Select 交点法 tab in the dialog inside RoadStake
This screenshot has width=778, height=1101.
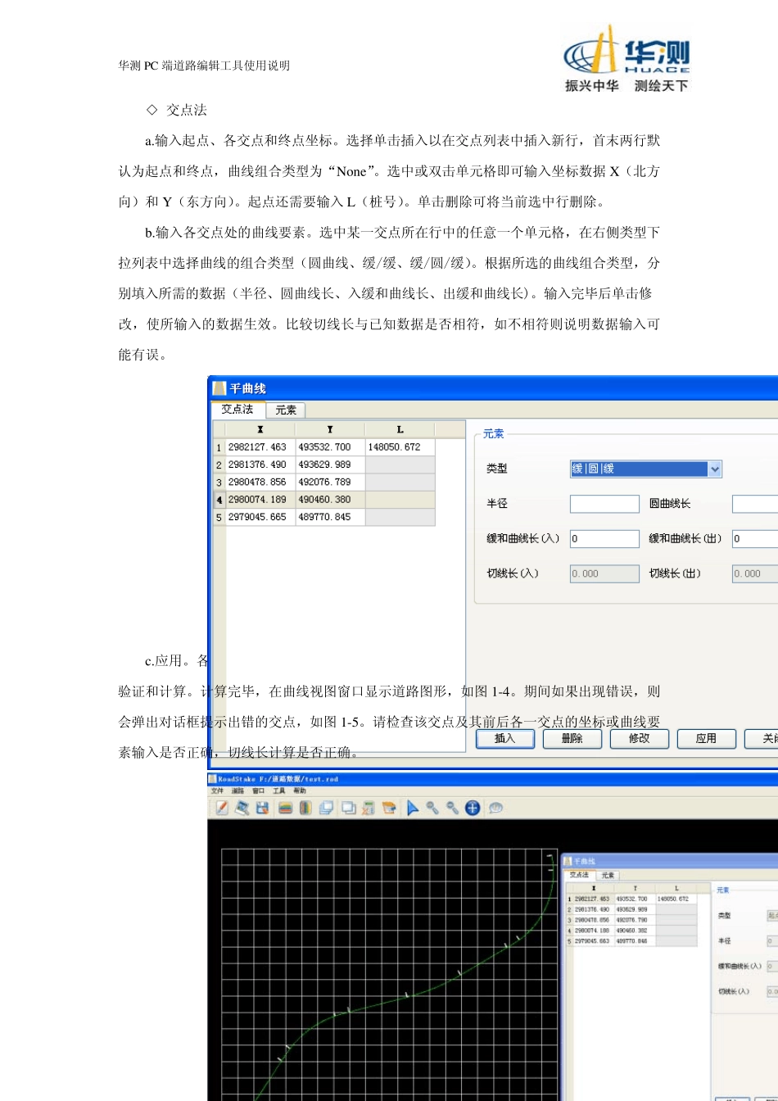pos(579,875)
